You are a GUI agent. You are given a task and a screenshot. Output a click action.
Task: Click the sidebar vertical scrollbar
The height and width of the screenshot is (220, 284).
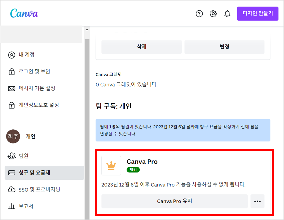[87, 129]
